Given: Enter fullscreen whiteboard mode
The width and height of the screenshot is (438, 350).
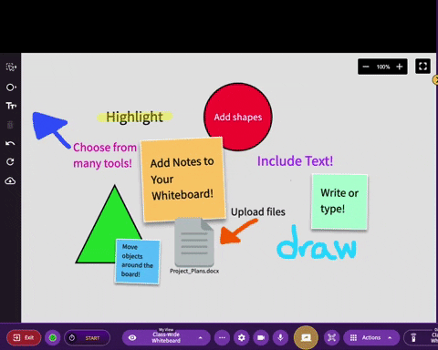Looking at the screenshot, I should (422, 67).
